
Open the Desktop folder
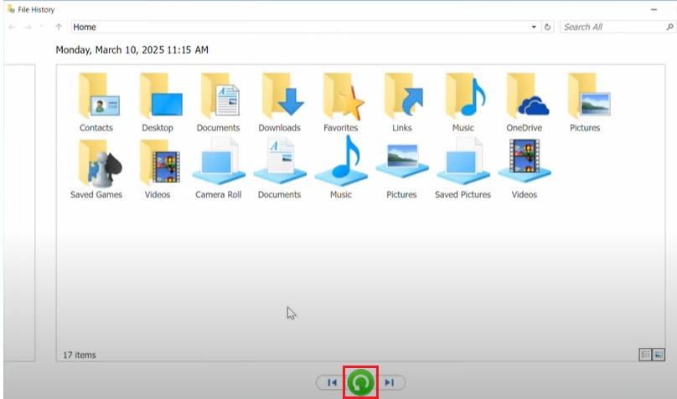click(x=158, y=104)
